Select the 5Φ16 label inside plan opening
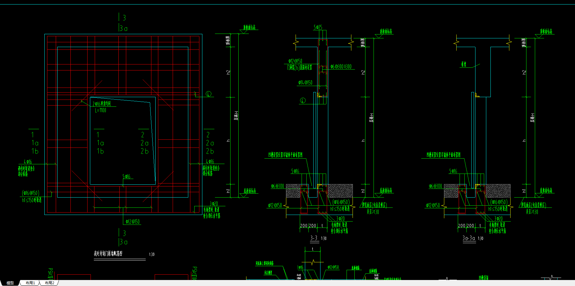 pos(127,177)
